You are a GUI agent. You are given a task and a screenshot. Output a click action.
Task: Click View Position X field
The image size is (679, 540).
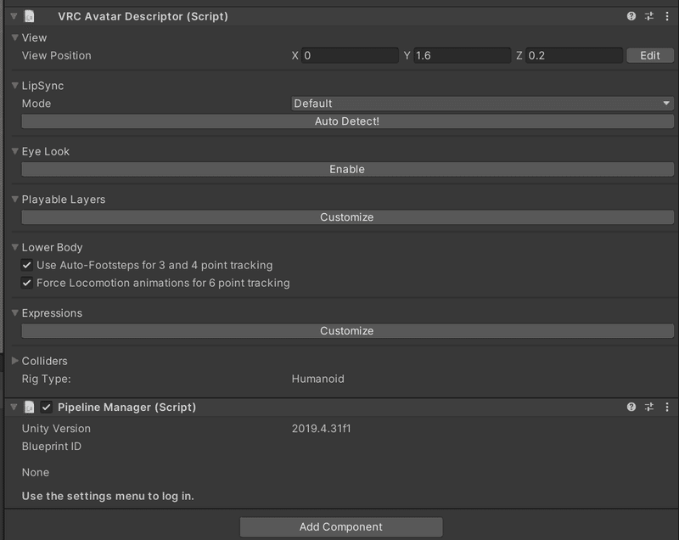(350, 55)
